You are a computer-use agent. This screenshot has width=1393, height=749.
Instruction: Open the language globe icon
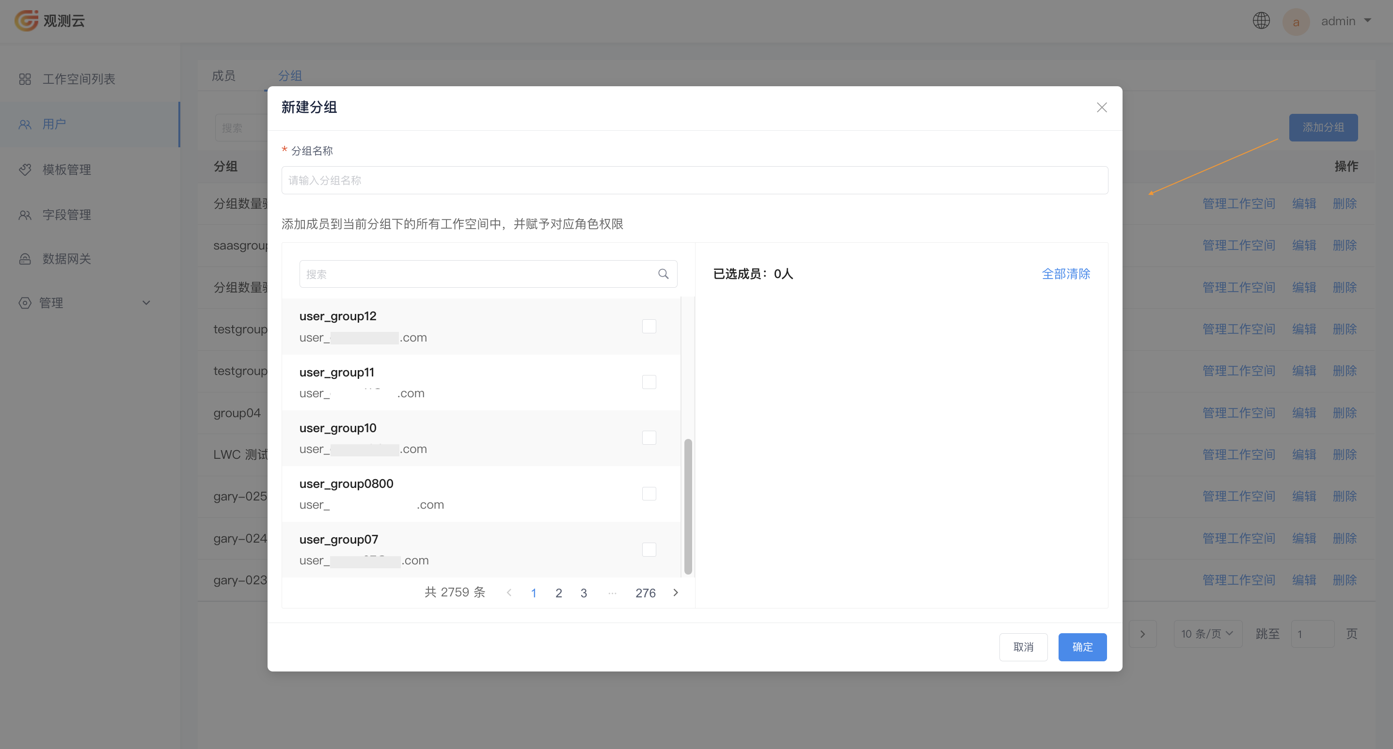pyautogui.click(x=1261, y=20)
